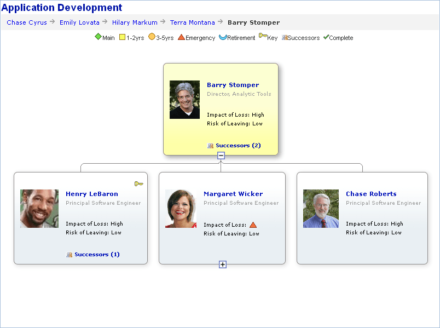This screenshot has height=328, width=440.
Task: Click the key icon on Henry LeBaron's card
Action: tap(138, 183)
